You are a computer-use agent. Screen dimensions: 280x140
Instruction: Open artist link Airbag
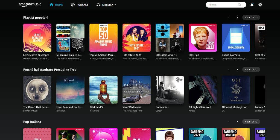192,111
